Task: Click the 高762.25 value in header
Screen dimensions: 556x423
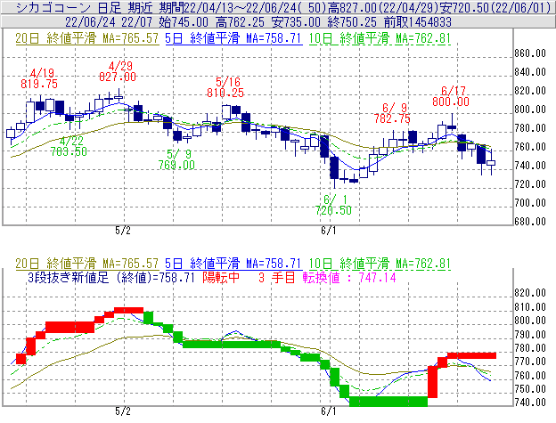Action: click(240, 22)
